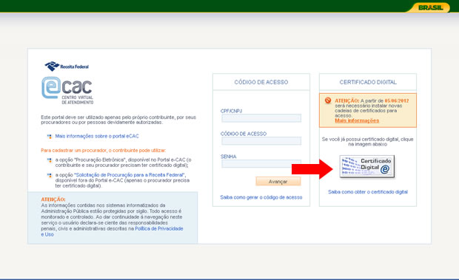Image resolution: width=459 pixels, height=280 pixels.
Task: Click the red warning icon beside ATENÇÃO
Action: click(328, 100)
